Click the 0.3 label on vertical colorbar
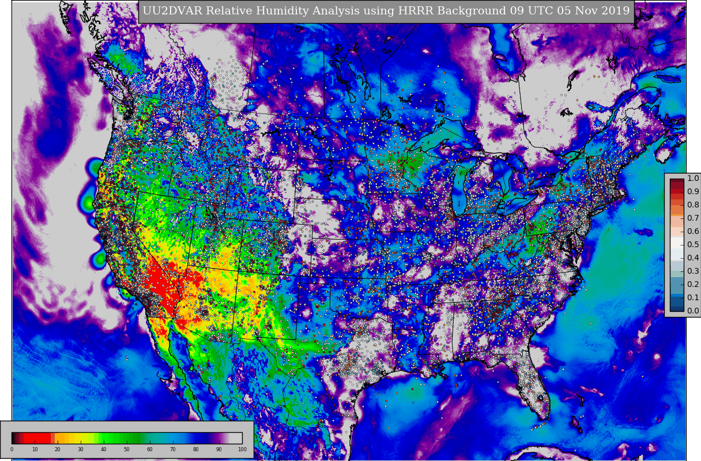The width and height of the screenshot is (701, 461). [693, 271]
